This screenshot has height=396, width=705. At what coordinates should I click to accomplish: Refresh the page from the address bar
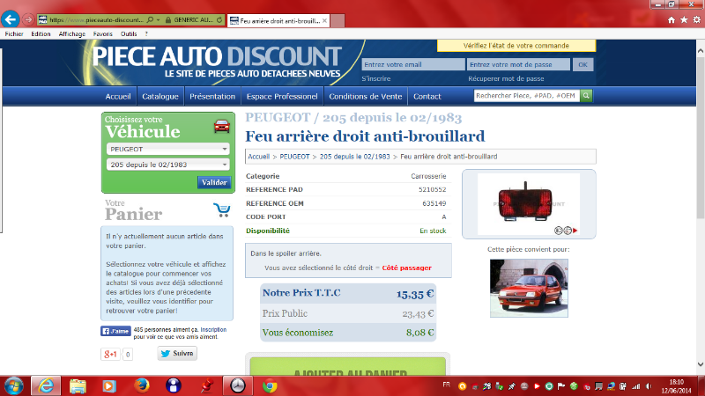(x=219, y=19)
